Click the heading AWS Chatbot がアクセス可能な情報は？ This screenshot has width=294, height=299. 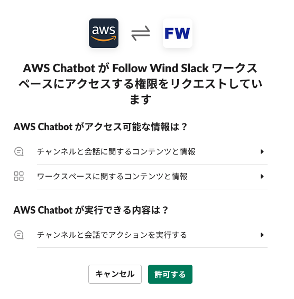pyautogui.click(x=100, y=127)
